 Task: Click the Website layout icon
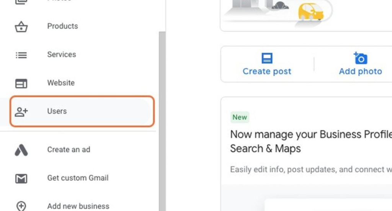click(x=21, y=83)
